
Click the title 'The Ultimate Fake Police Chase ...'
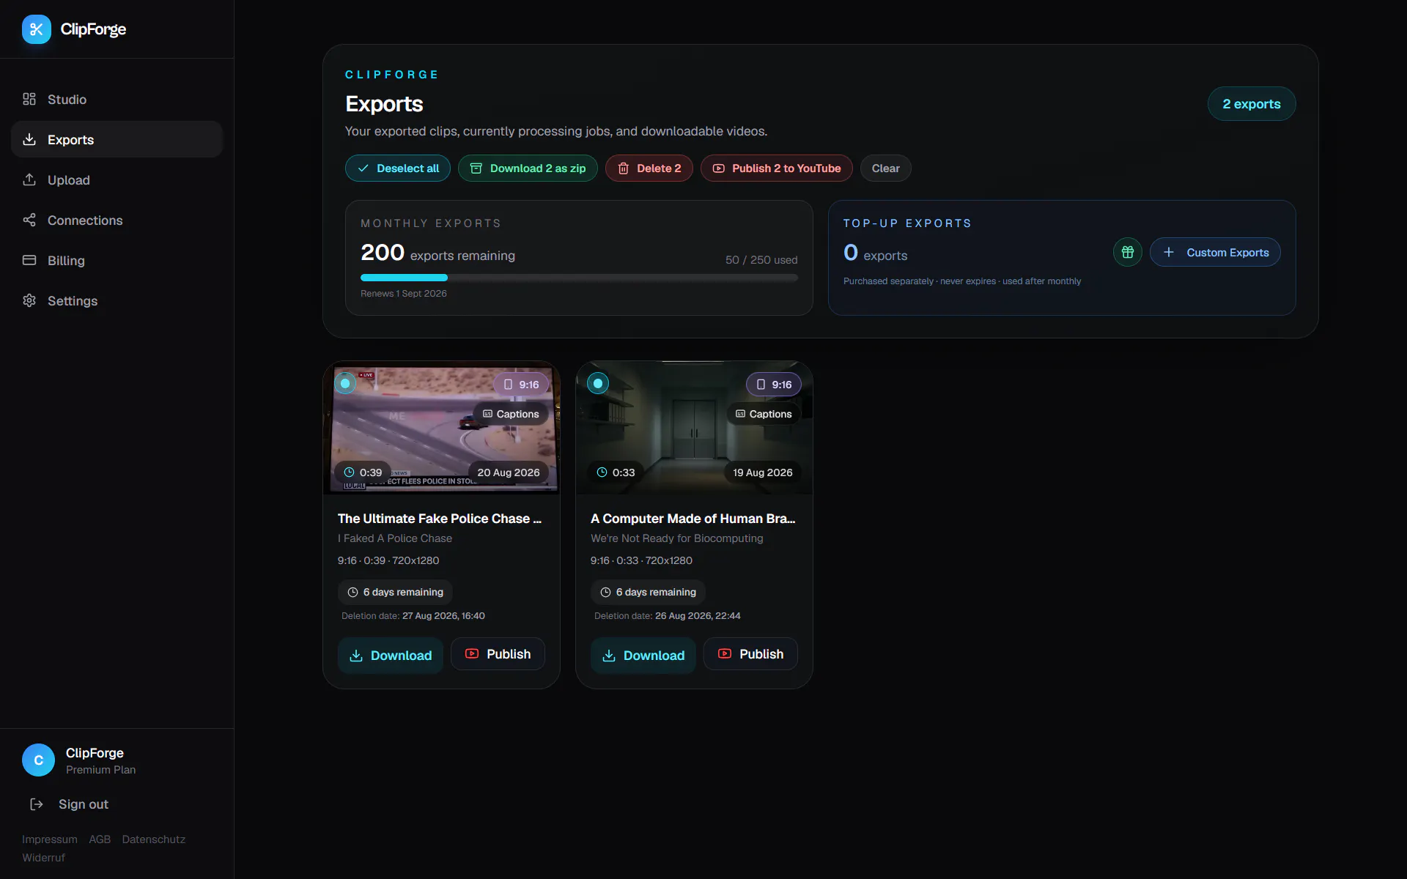point(440,519)
